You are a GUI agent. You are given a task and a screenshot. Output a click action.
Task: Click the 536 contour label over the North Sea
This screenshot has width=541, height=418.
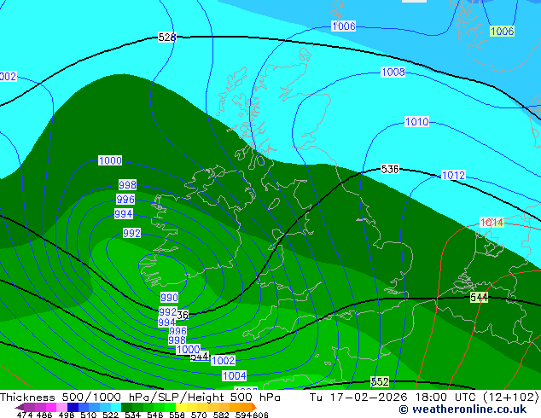(390, 170)
